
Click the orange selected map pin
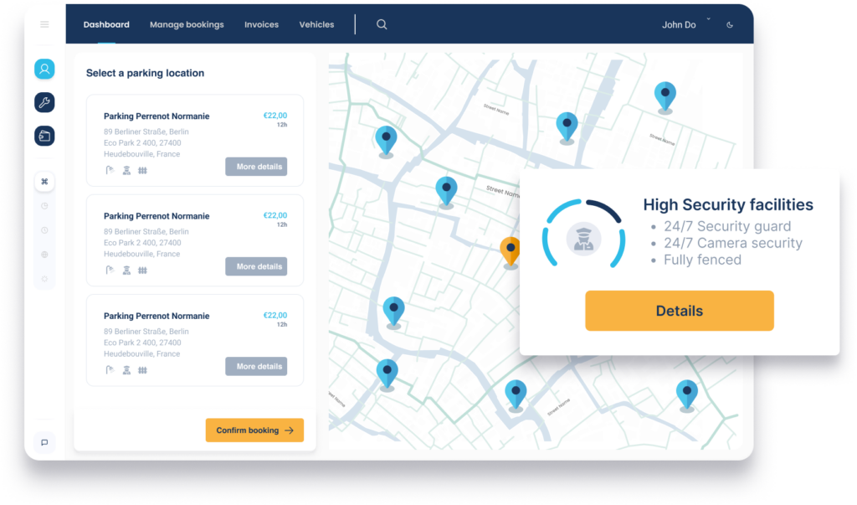coord(510,250)
